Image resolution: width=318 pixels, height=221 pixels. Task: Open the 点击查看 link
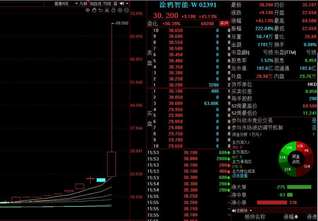240,176
